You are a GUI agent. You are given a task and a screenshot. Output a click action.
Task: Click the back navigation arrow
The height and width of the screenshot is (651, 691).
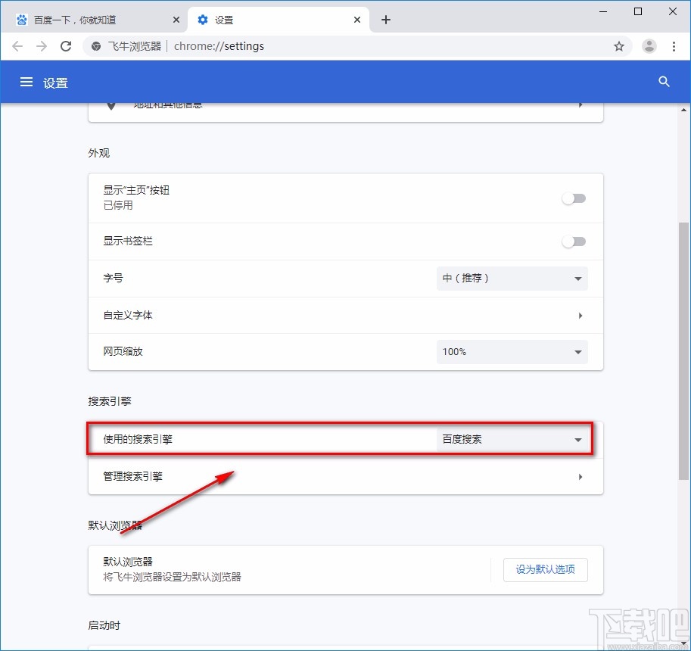[17, 46]
